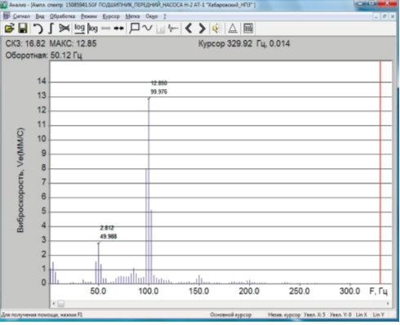Toggle logarithmic X axis with underlined log icon
Viewport: 400px width, 325px height.
[79, 29]
